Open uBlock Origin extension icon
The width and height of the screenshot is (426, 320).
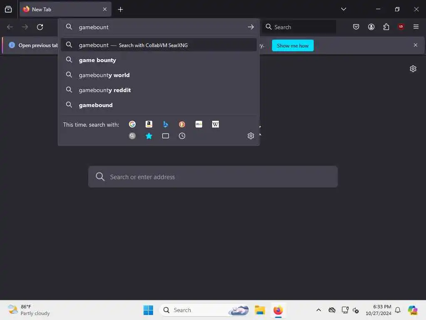tap(401, 27)
